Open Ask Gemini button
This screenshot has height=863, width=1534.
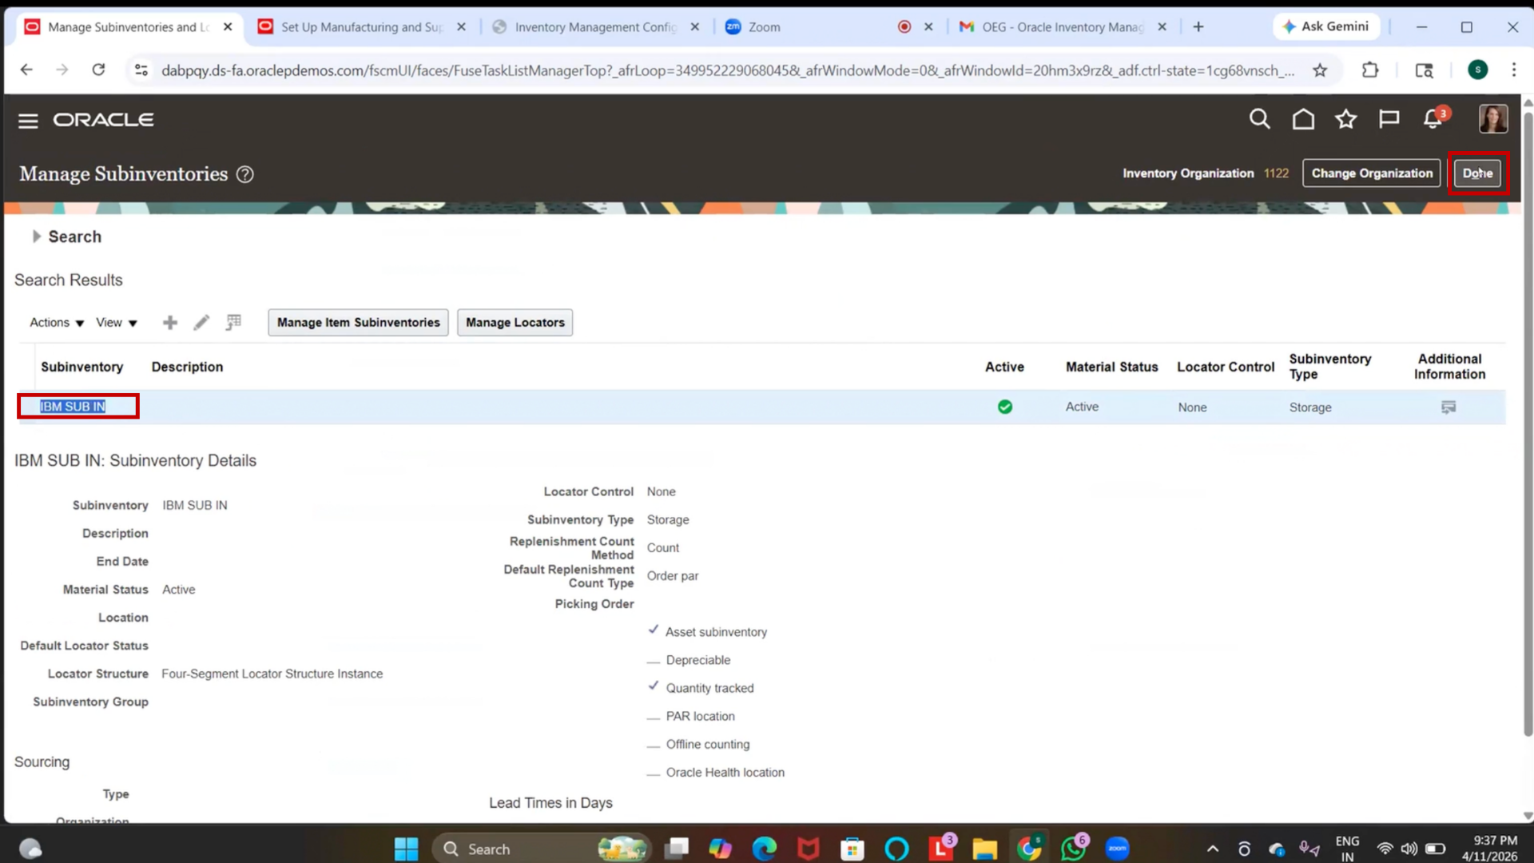[x=1325, y=26]
